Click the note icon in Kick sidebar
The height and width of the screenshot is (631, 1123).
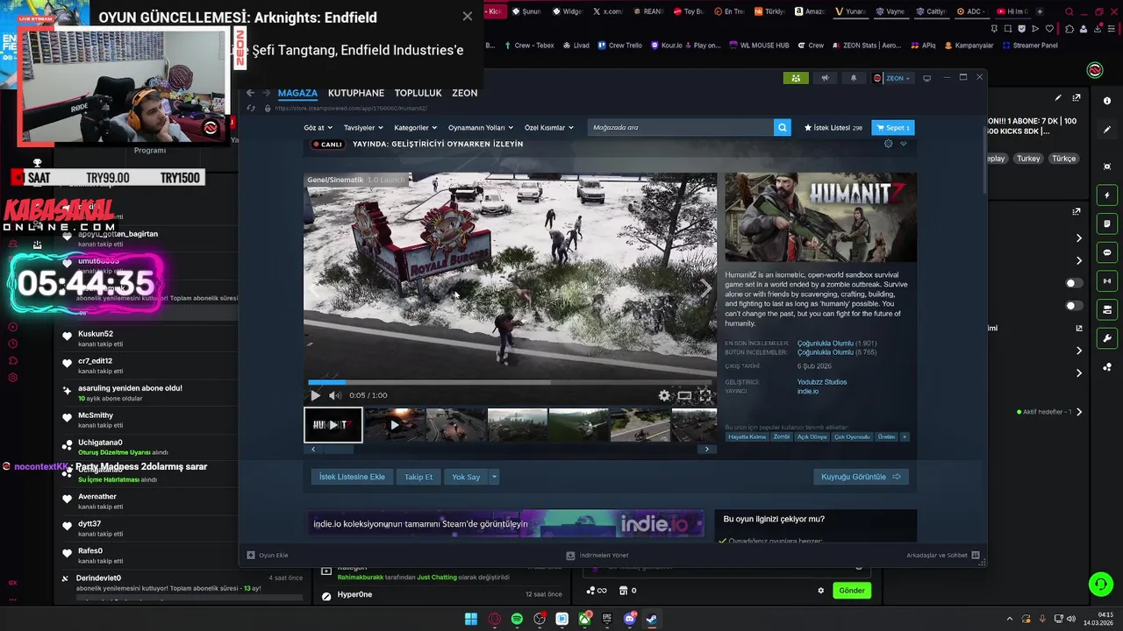point(1107,224)
